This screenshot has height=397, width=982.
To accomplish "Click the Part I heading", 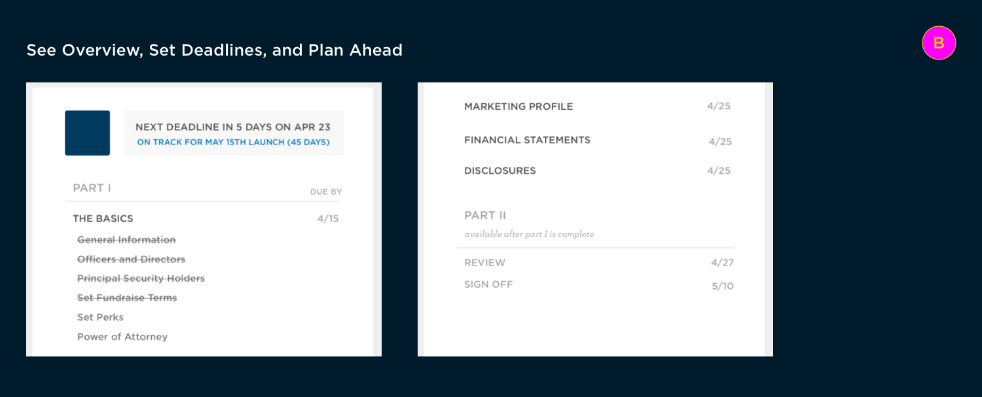I will (92, 188).
